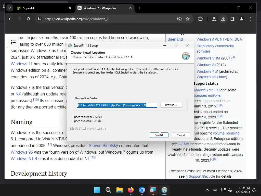Image resolution: width=261 pixels, height=196 pixels.
Task: Toggle the Wikipedia table of contents
Action: coord(13,42)
